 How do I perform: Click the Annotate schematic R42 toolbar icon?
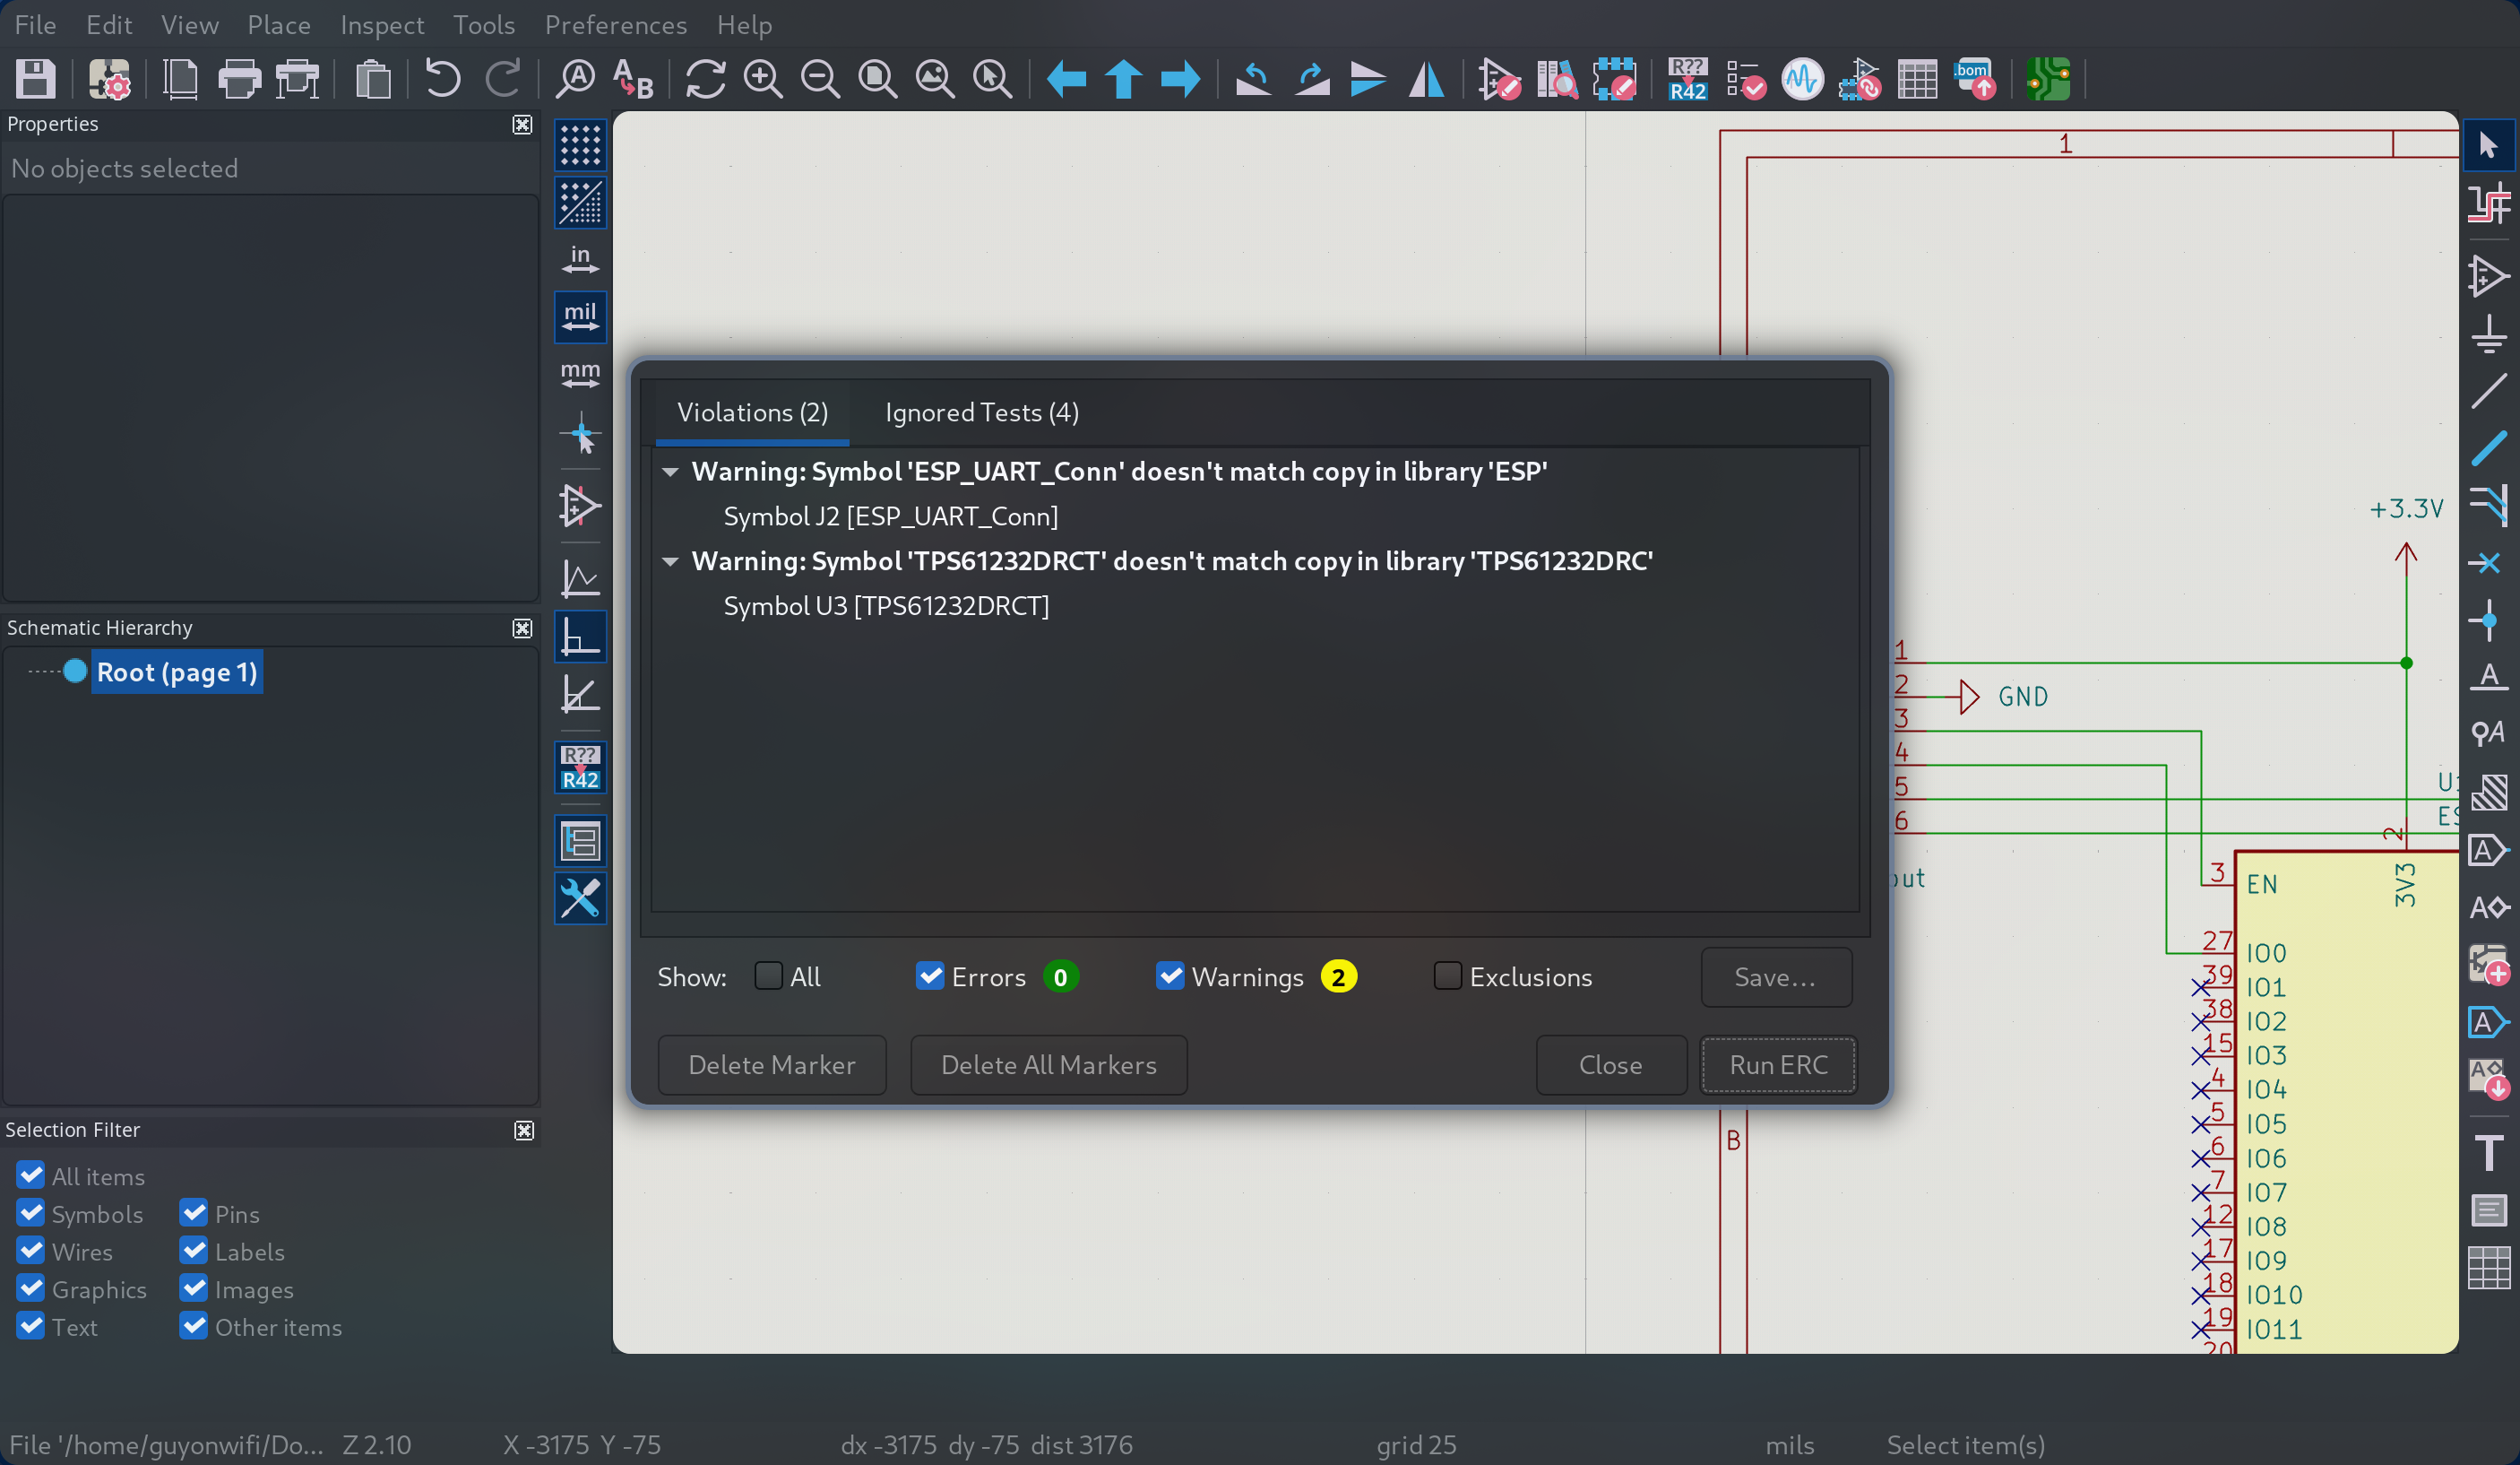tap(1687, 78)
